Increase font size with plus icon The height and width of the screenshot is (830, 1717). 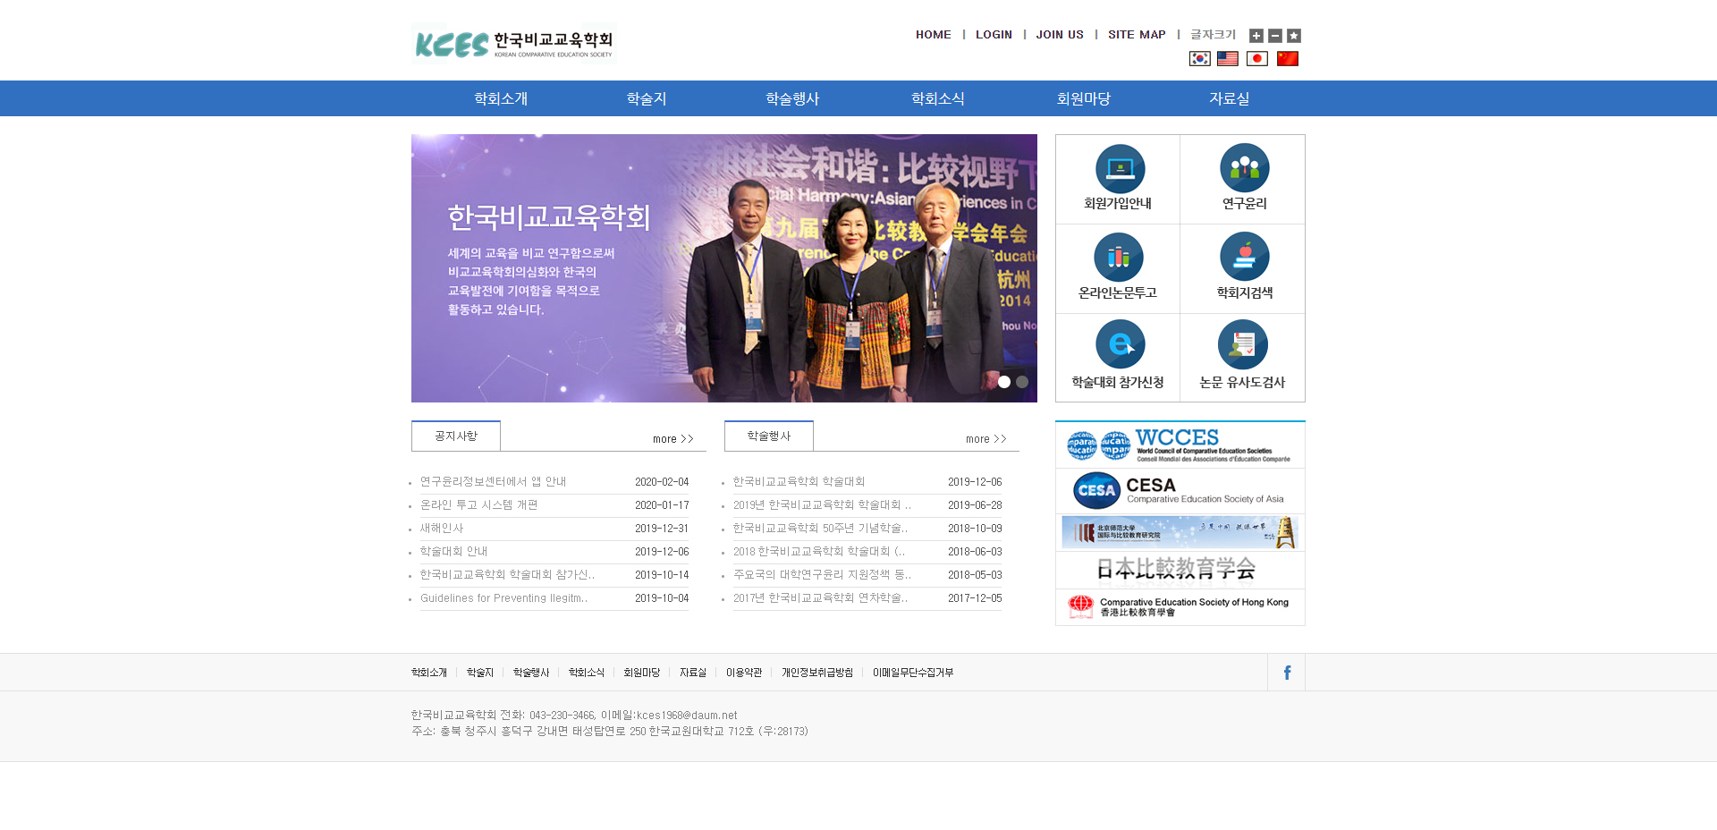(x=1256, y=36)
